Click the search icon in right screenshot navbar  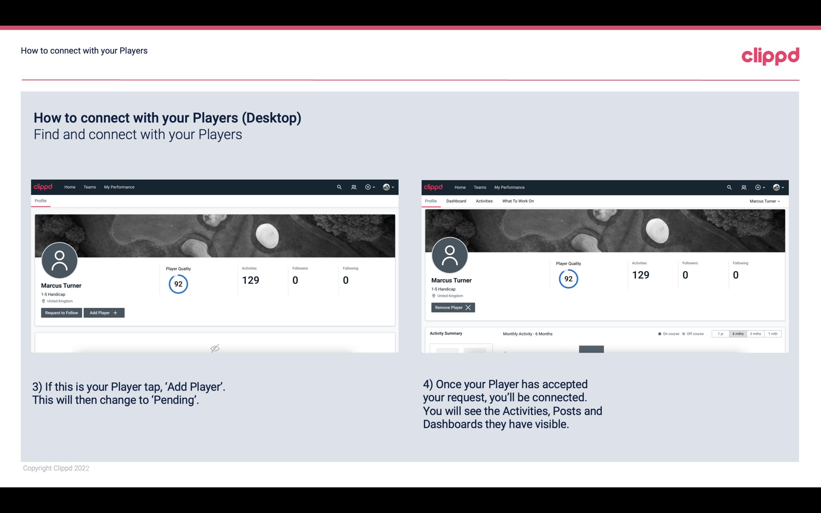pos(729,187)
